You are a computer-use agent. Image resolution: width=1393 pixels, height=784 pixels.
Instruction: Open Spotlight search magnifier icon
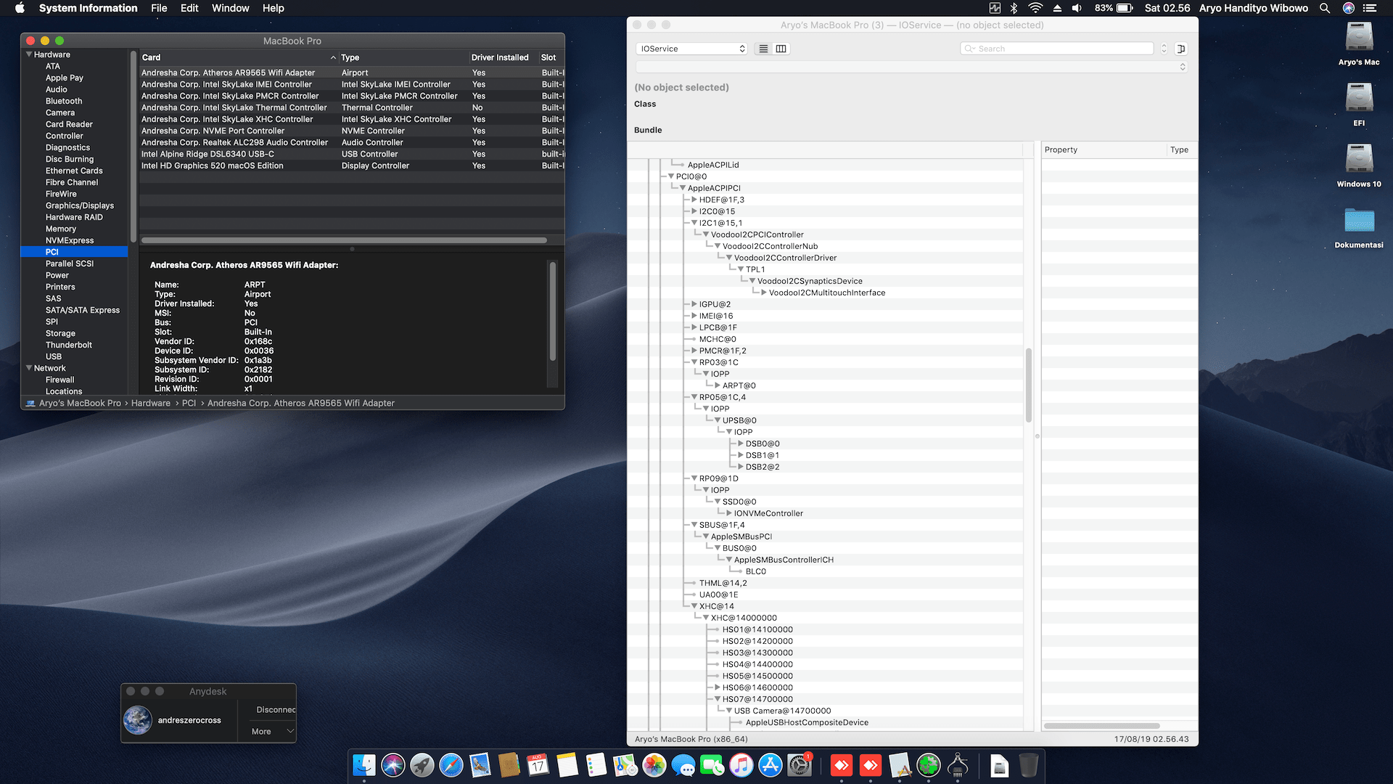pos(1325,8)
